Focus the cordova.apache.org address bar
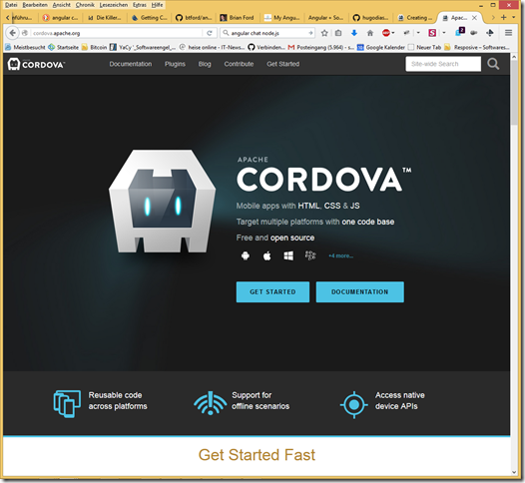Image resolution: width=525 pixels, height=483 pixels. 117,33
